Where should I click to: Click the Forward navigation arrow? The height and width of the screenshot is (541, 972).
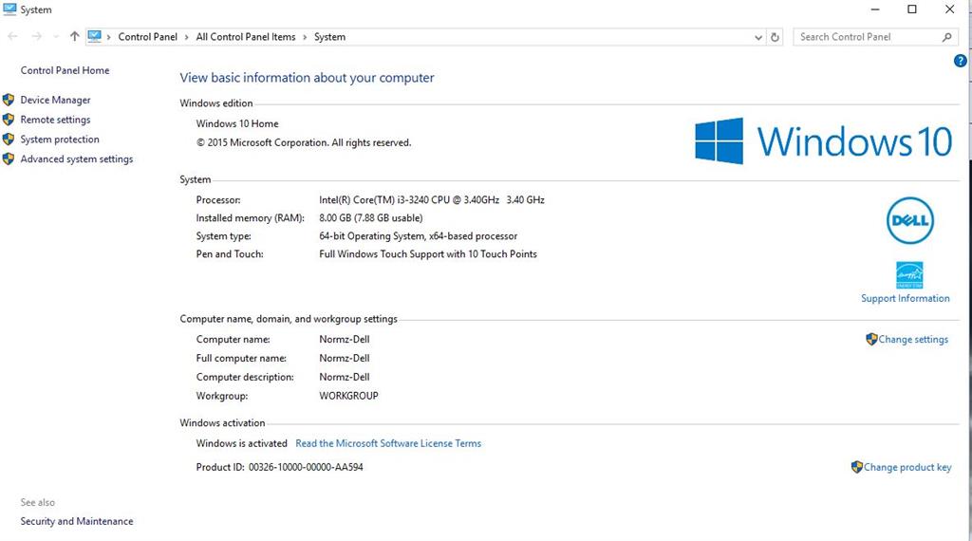(37, 37)
